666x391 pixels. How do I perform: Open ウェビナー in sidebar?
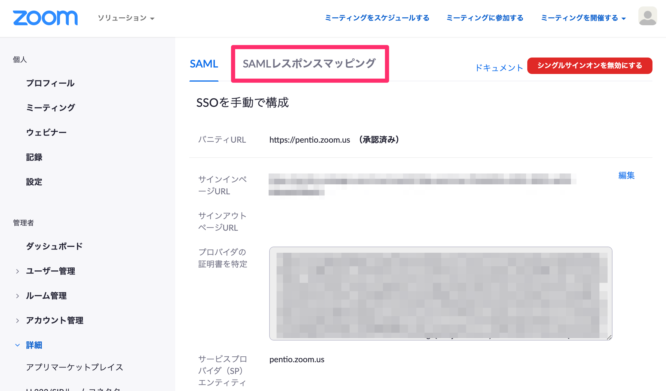click(x=46, y=132)
